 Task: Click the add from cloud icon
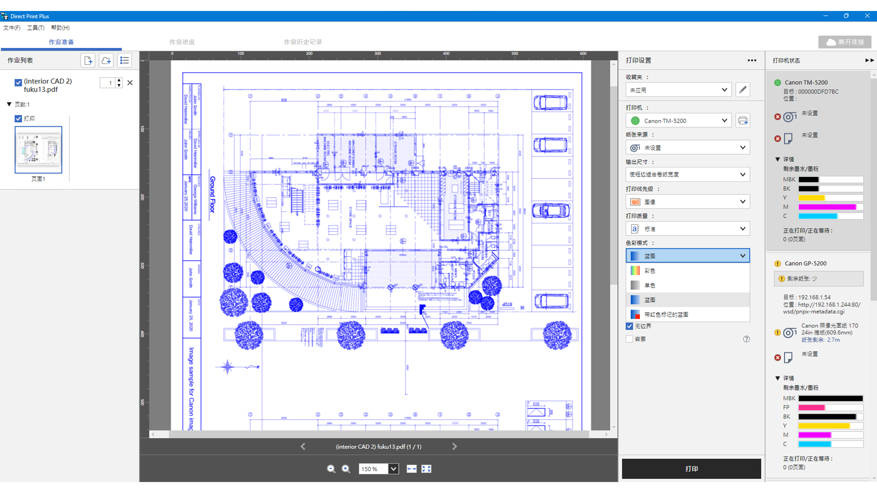click(106, 60)
